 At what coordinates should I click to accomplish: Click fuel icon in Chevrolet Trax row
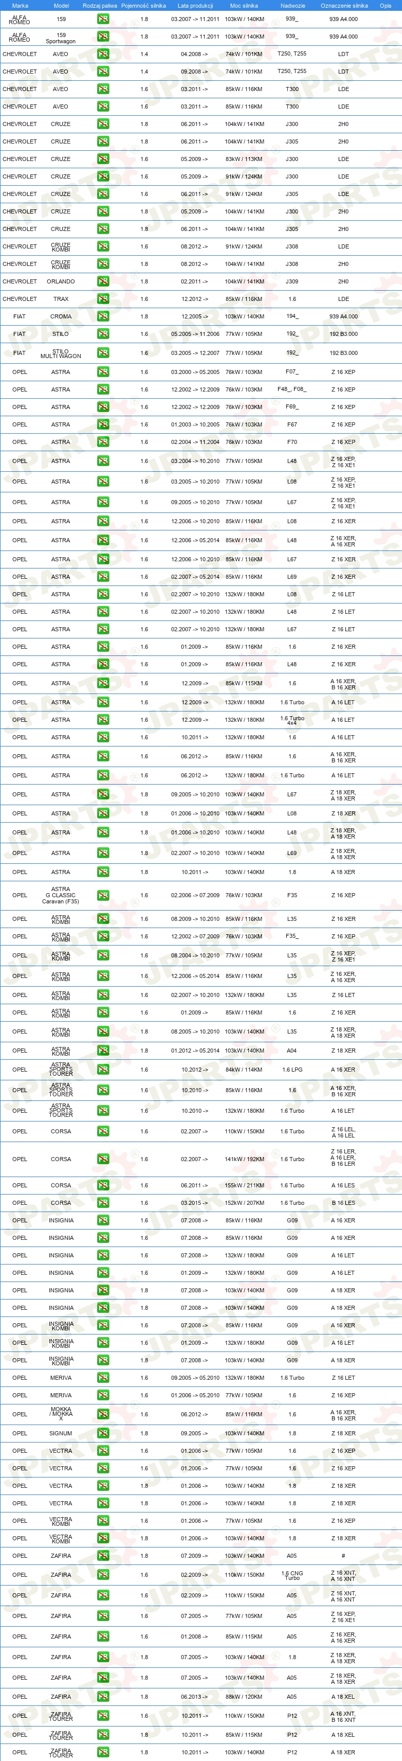102,299
